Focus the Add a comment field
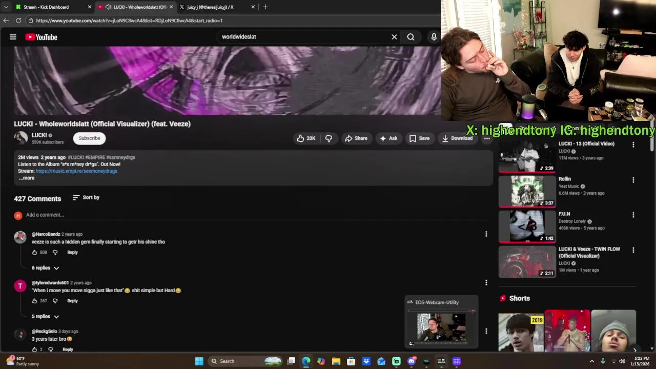The width and height of the screenshot is (656, 369). (x=256, y=215)
